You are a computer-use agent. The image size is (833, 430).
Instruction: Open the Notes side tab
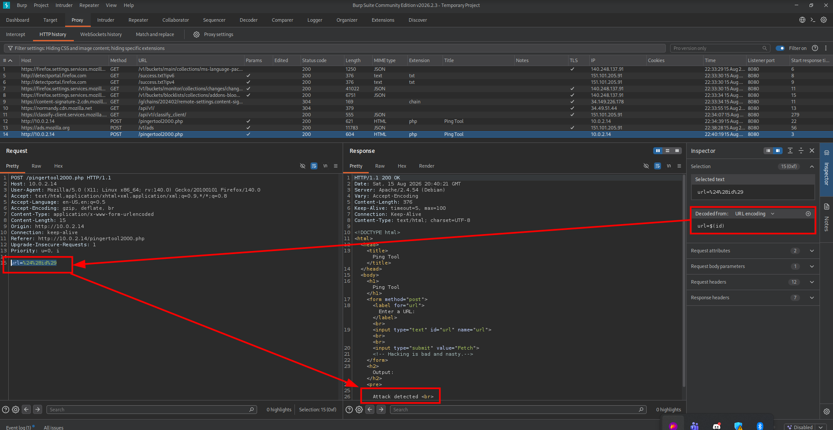click(x=826, y=219)
